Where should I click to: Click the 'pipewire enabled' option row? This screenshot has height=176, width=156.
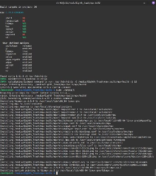tap(19, 54)
